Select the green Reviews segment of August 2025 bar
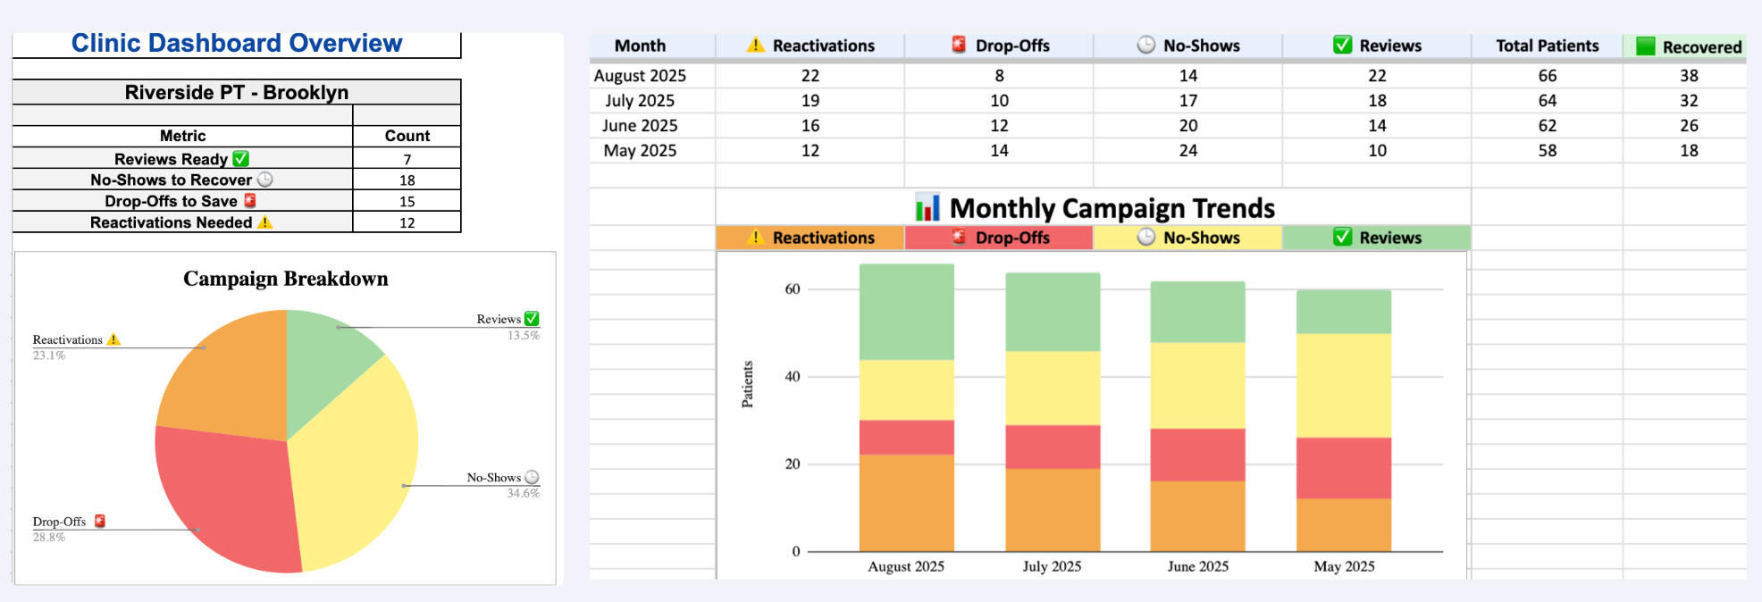1762x602 pixels. pos(906,312)
